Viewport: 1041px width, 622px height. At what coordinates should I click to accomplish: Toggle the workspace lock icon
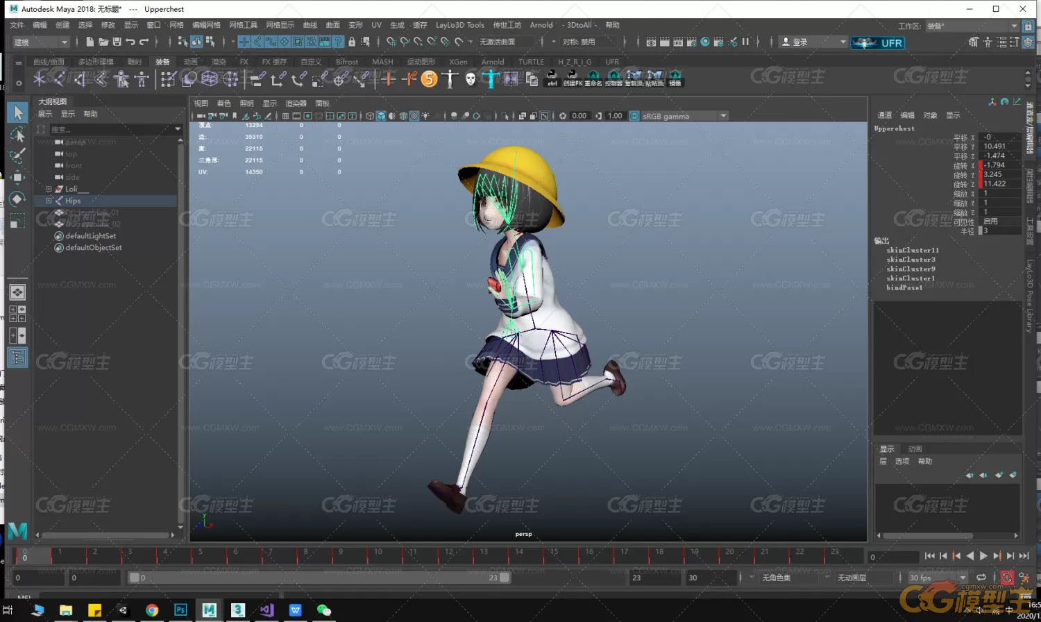point(1029,26)
